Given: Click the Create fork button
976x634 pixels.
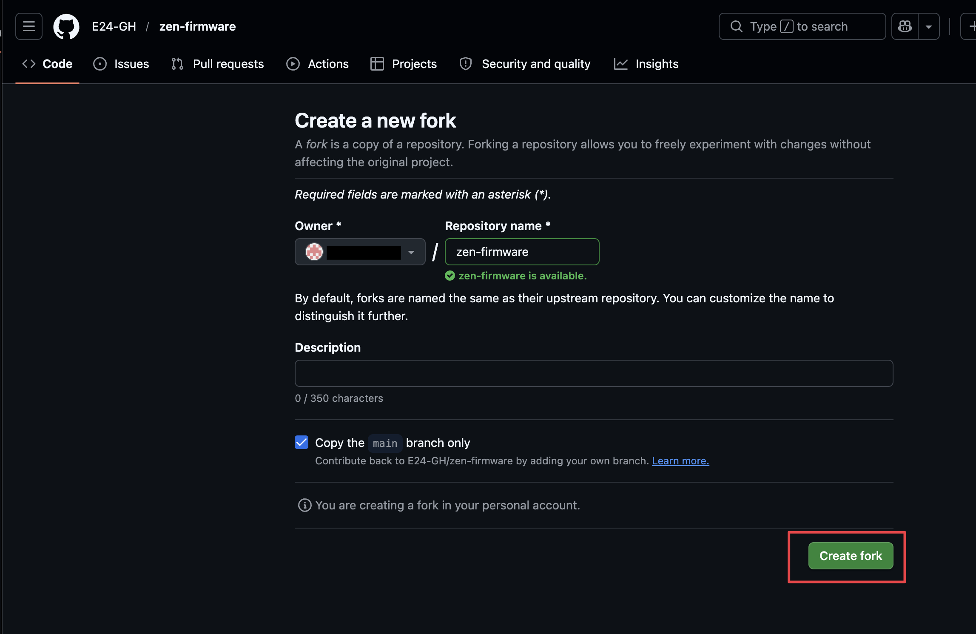Looking at the screenshot, I should 851,556.
